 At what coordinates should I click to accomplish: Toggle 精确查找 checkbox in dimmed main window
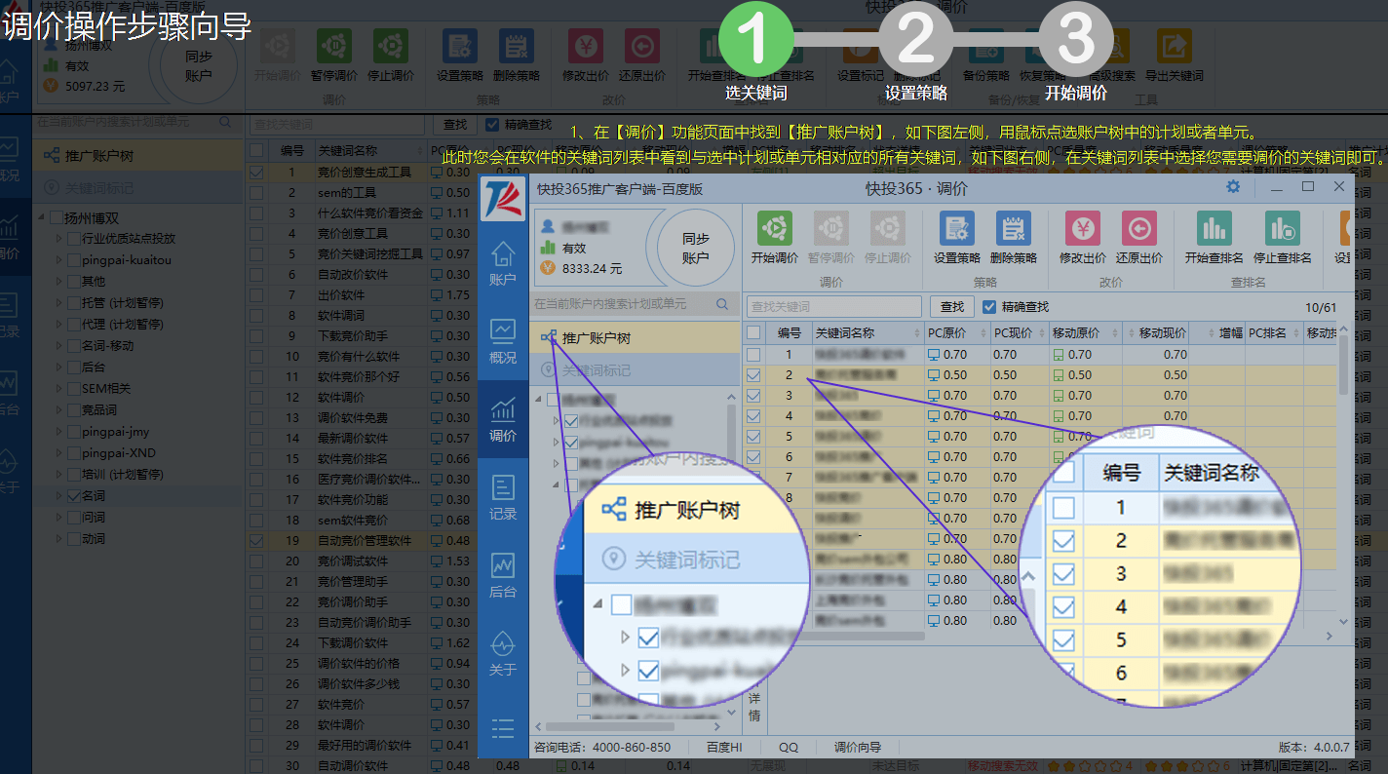(x=492, y=125)
